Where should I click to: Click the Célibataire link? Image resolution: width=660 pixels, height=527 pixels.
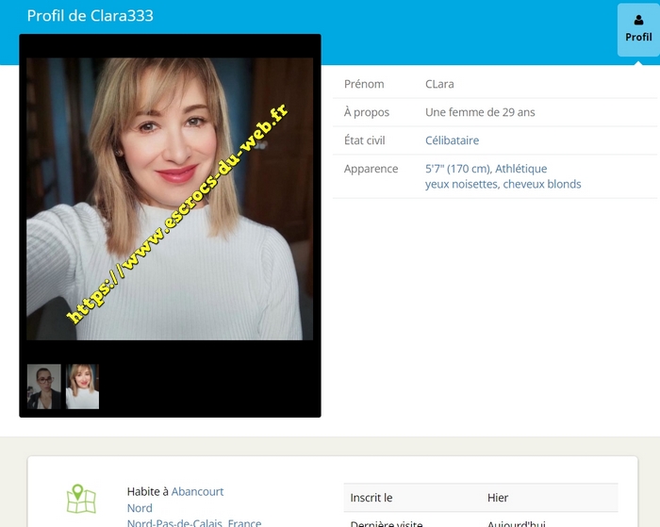[x=452, y=140]
